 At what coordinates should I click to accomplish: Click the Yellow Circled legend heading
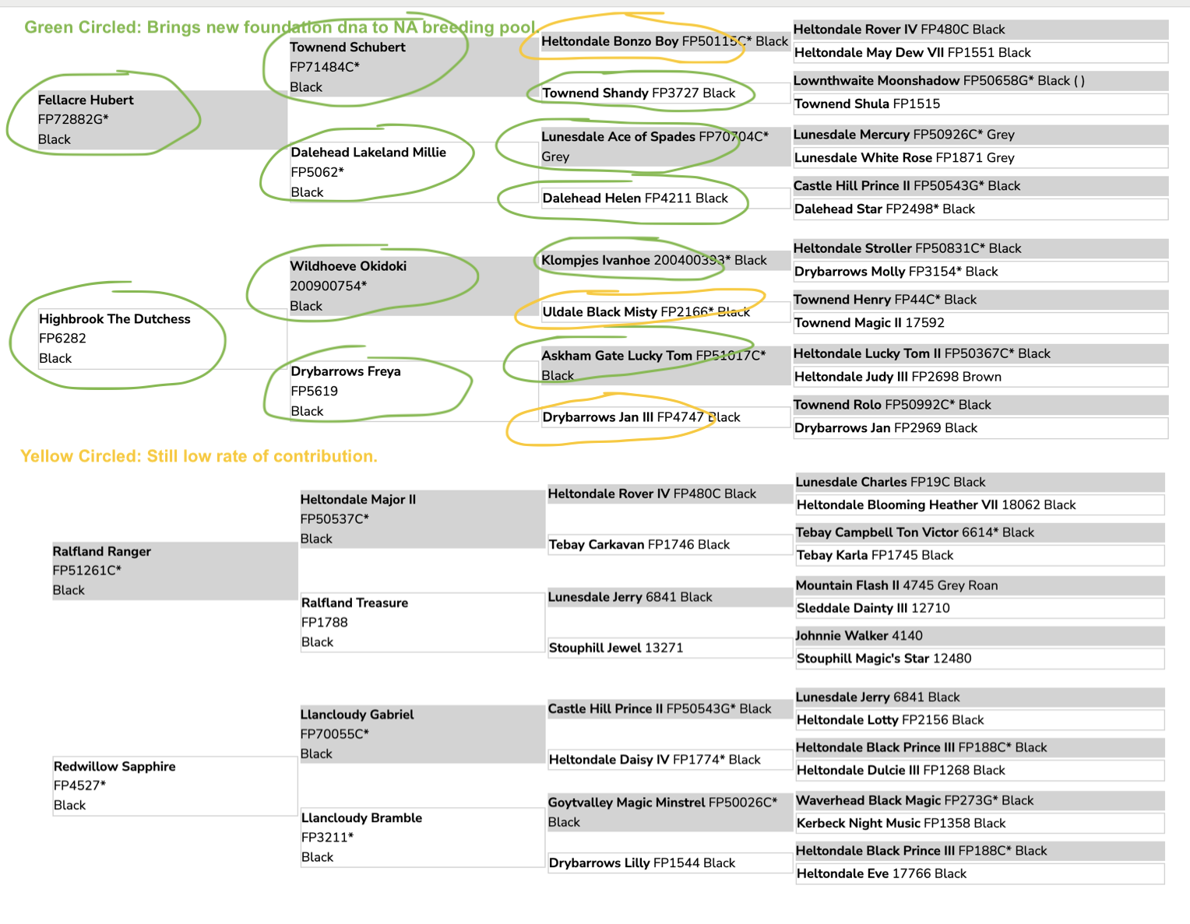pyautogui.click(x=199, y=457)
